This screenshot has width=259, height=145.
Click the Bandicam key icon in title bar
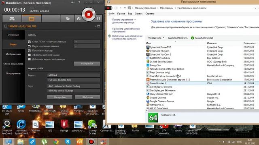pyautogui.click(x=73, y=2)
